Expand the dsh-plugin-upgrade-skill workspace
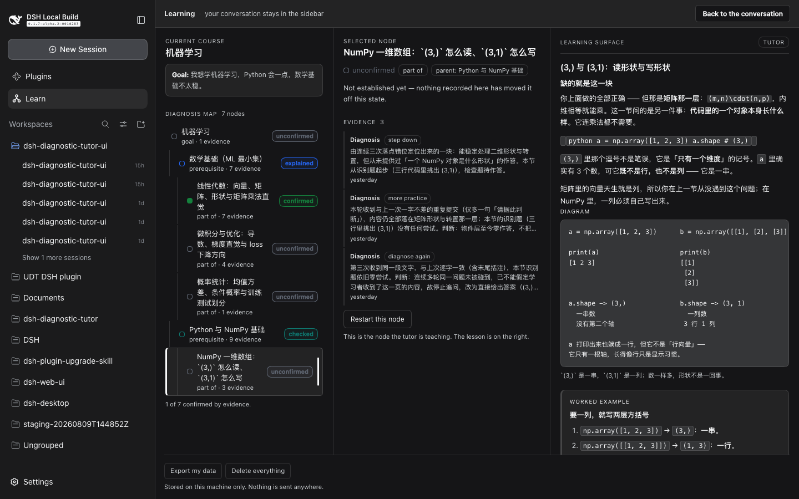Viewport: 799px width, 499px height. pyautogui.click(x=78, y=361)
